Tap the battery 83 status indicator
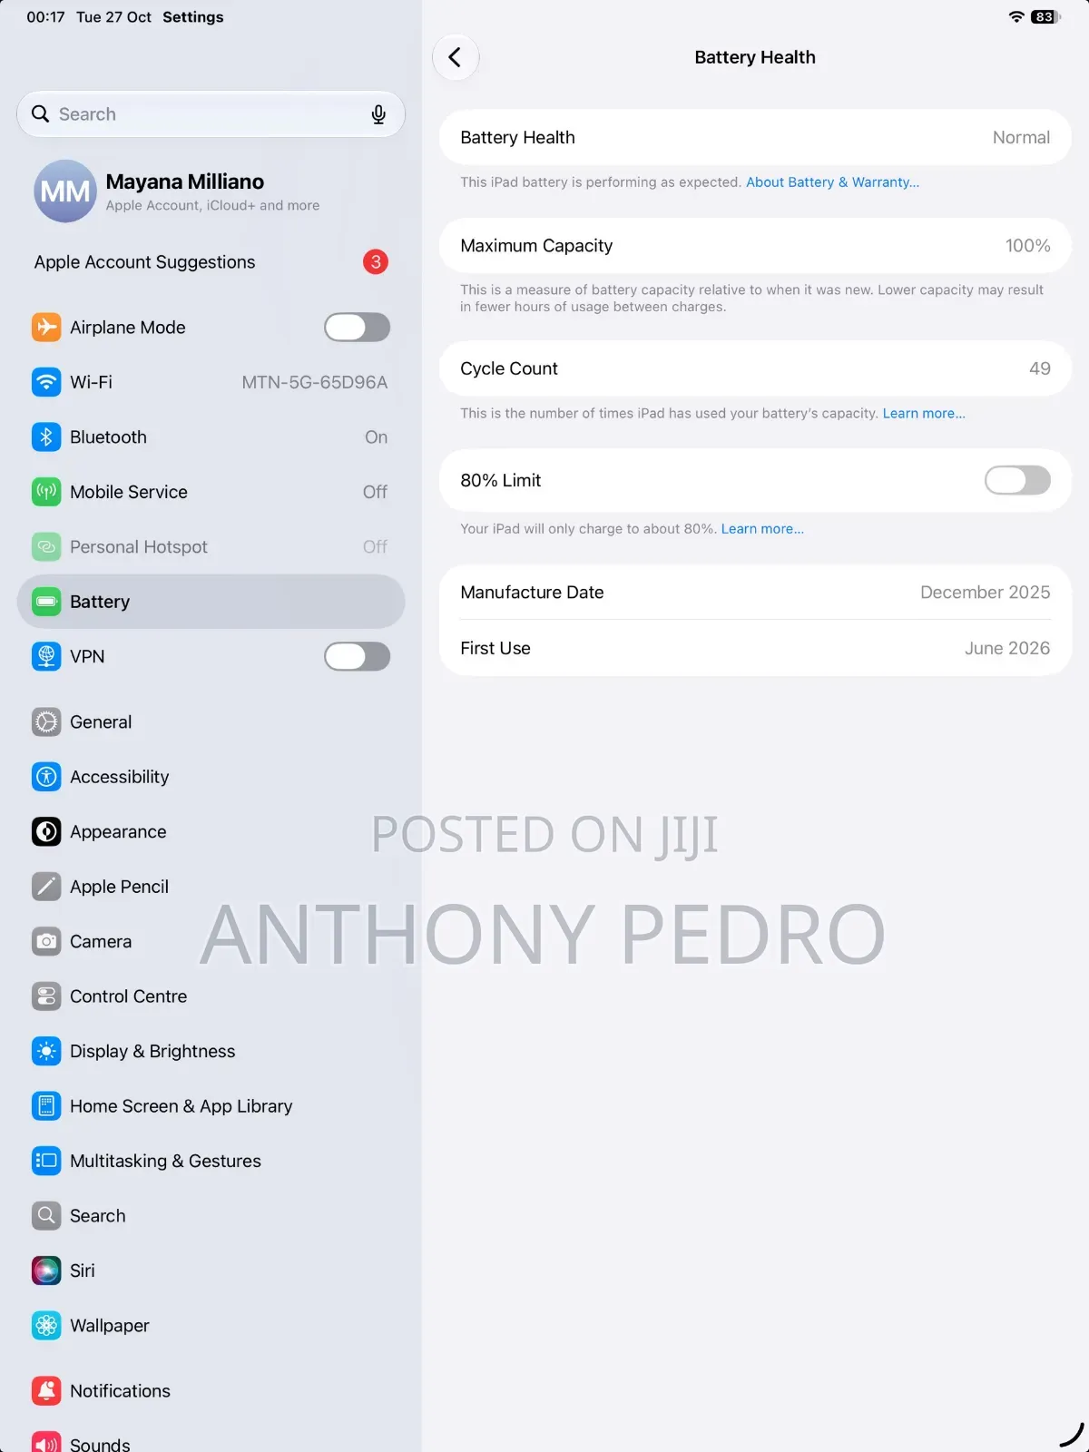The width and height of the screenshot is (1089, 1452). click(x=1045, y=17)
